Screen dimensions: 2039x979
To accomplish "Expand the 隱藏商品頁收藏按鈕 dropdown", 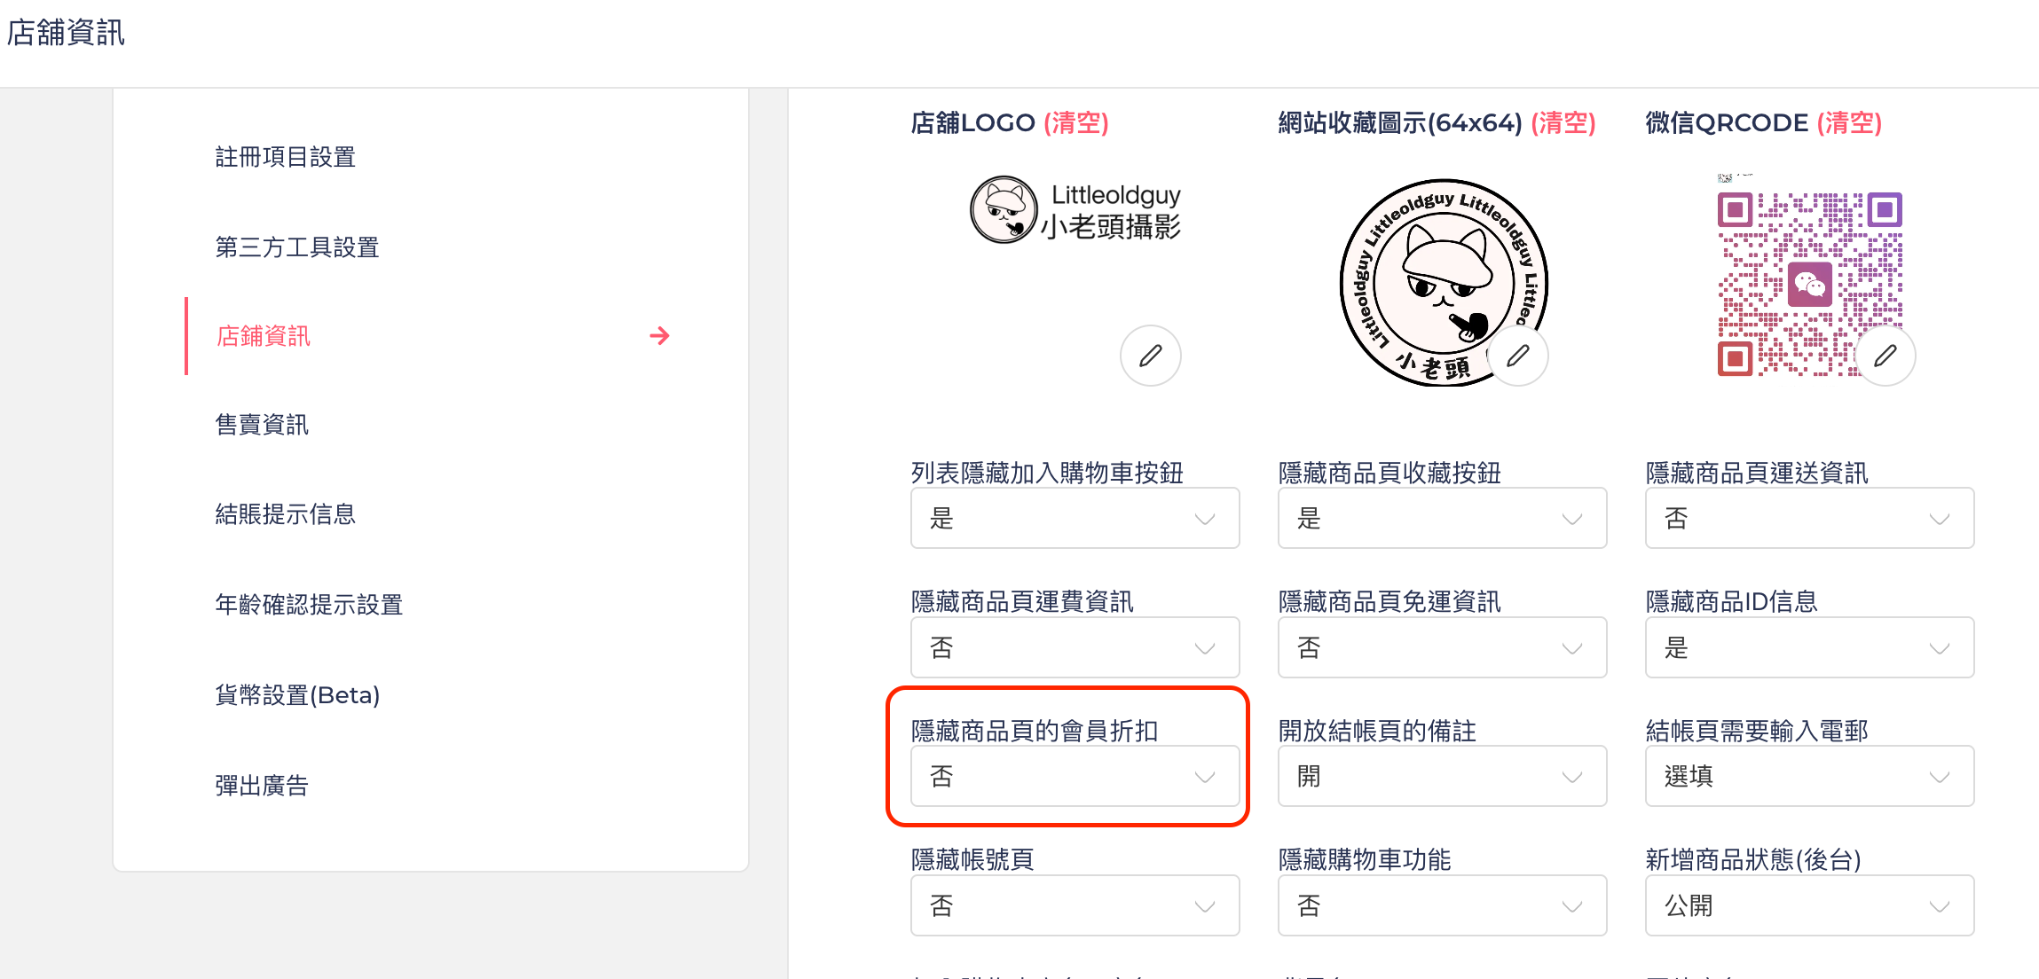I will [x=1442, y=518].
